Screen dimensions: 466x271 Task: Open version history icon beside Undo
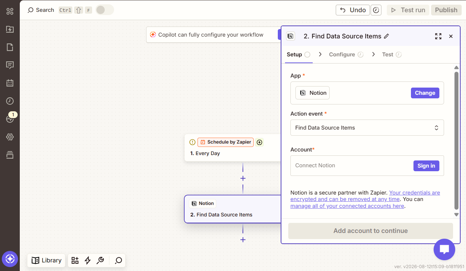(376, 10)
